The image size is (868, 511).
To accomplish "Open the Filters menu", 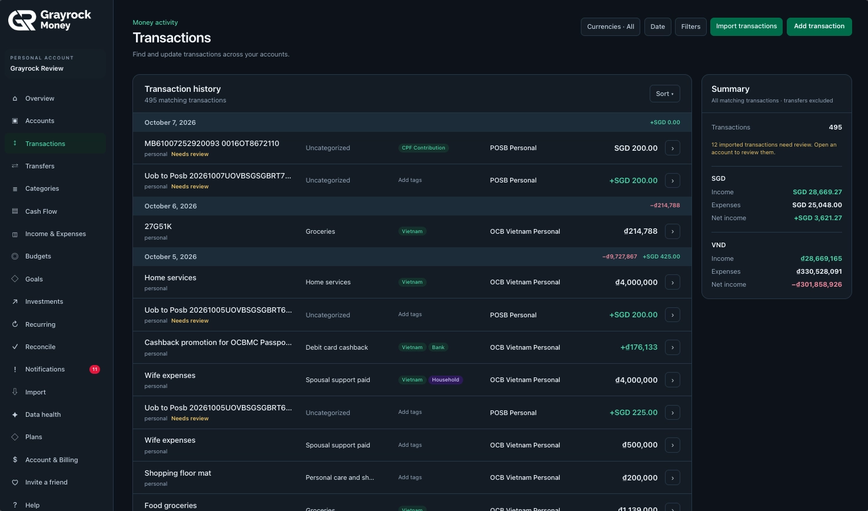I will pyautogui.click(x=691, y=26).
